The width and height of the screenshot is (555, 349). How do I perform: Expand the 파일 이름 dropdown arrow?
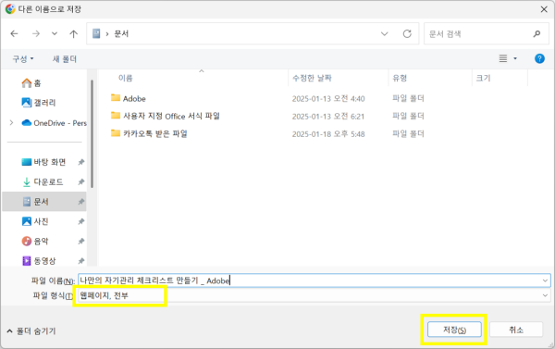tap(545, 280)
